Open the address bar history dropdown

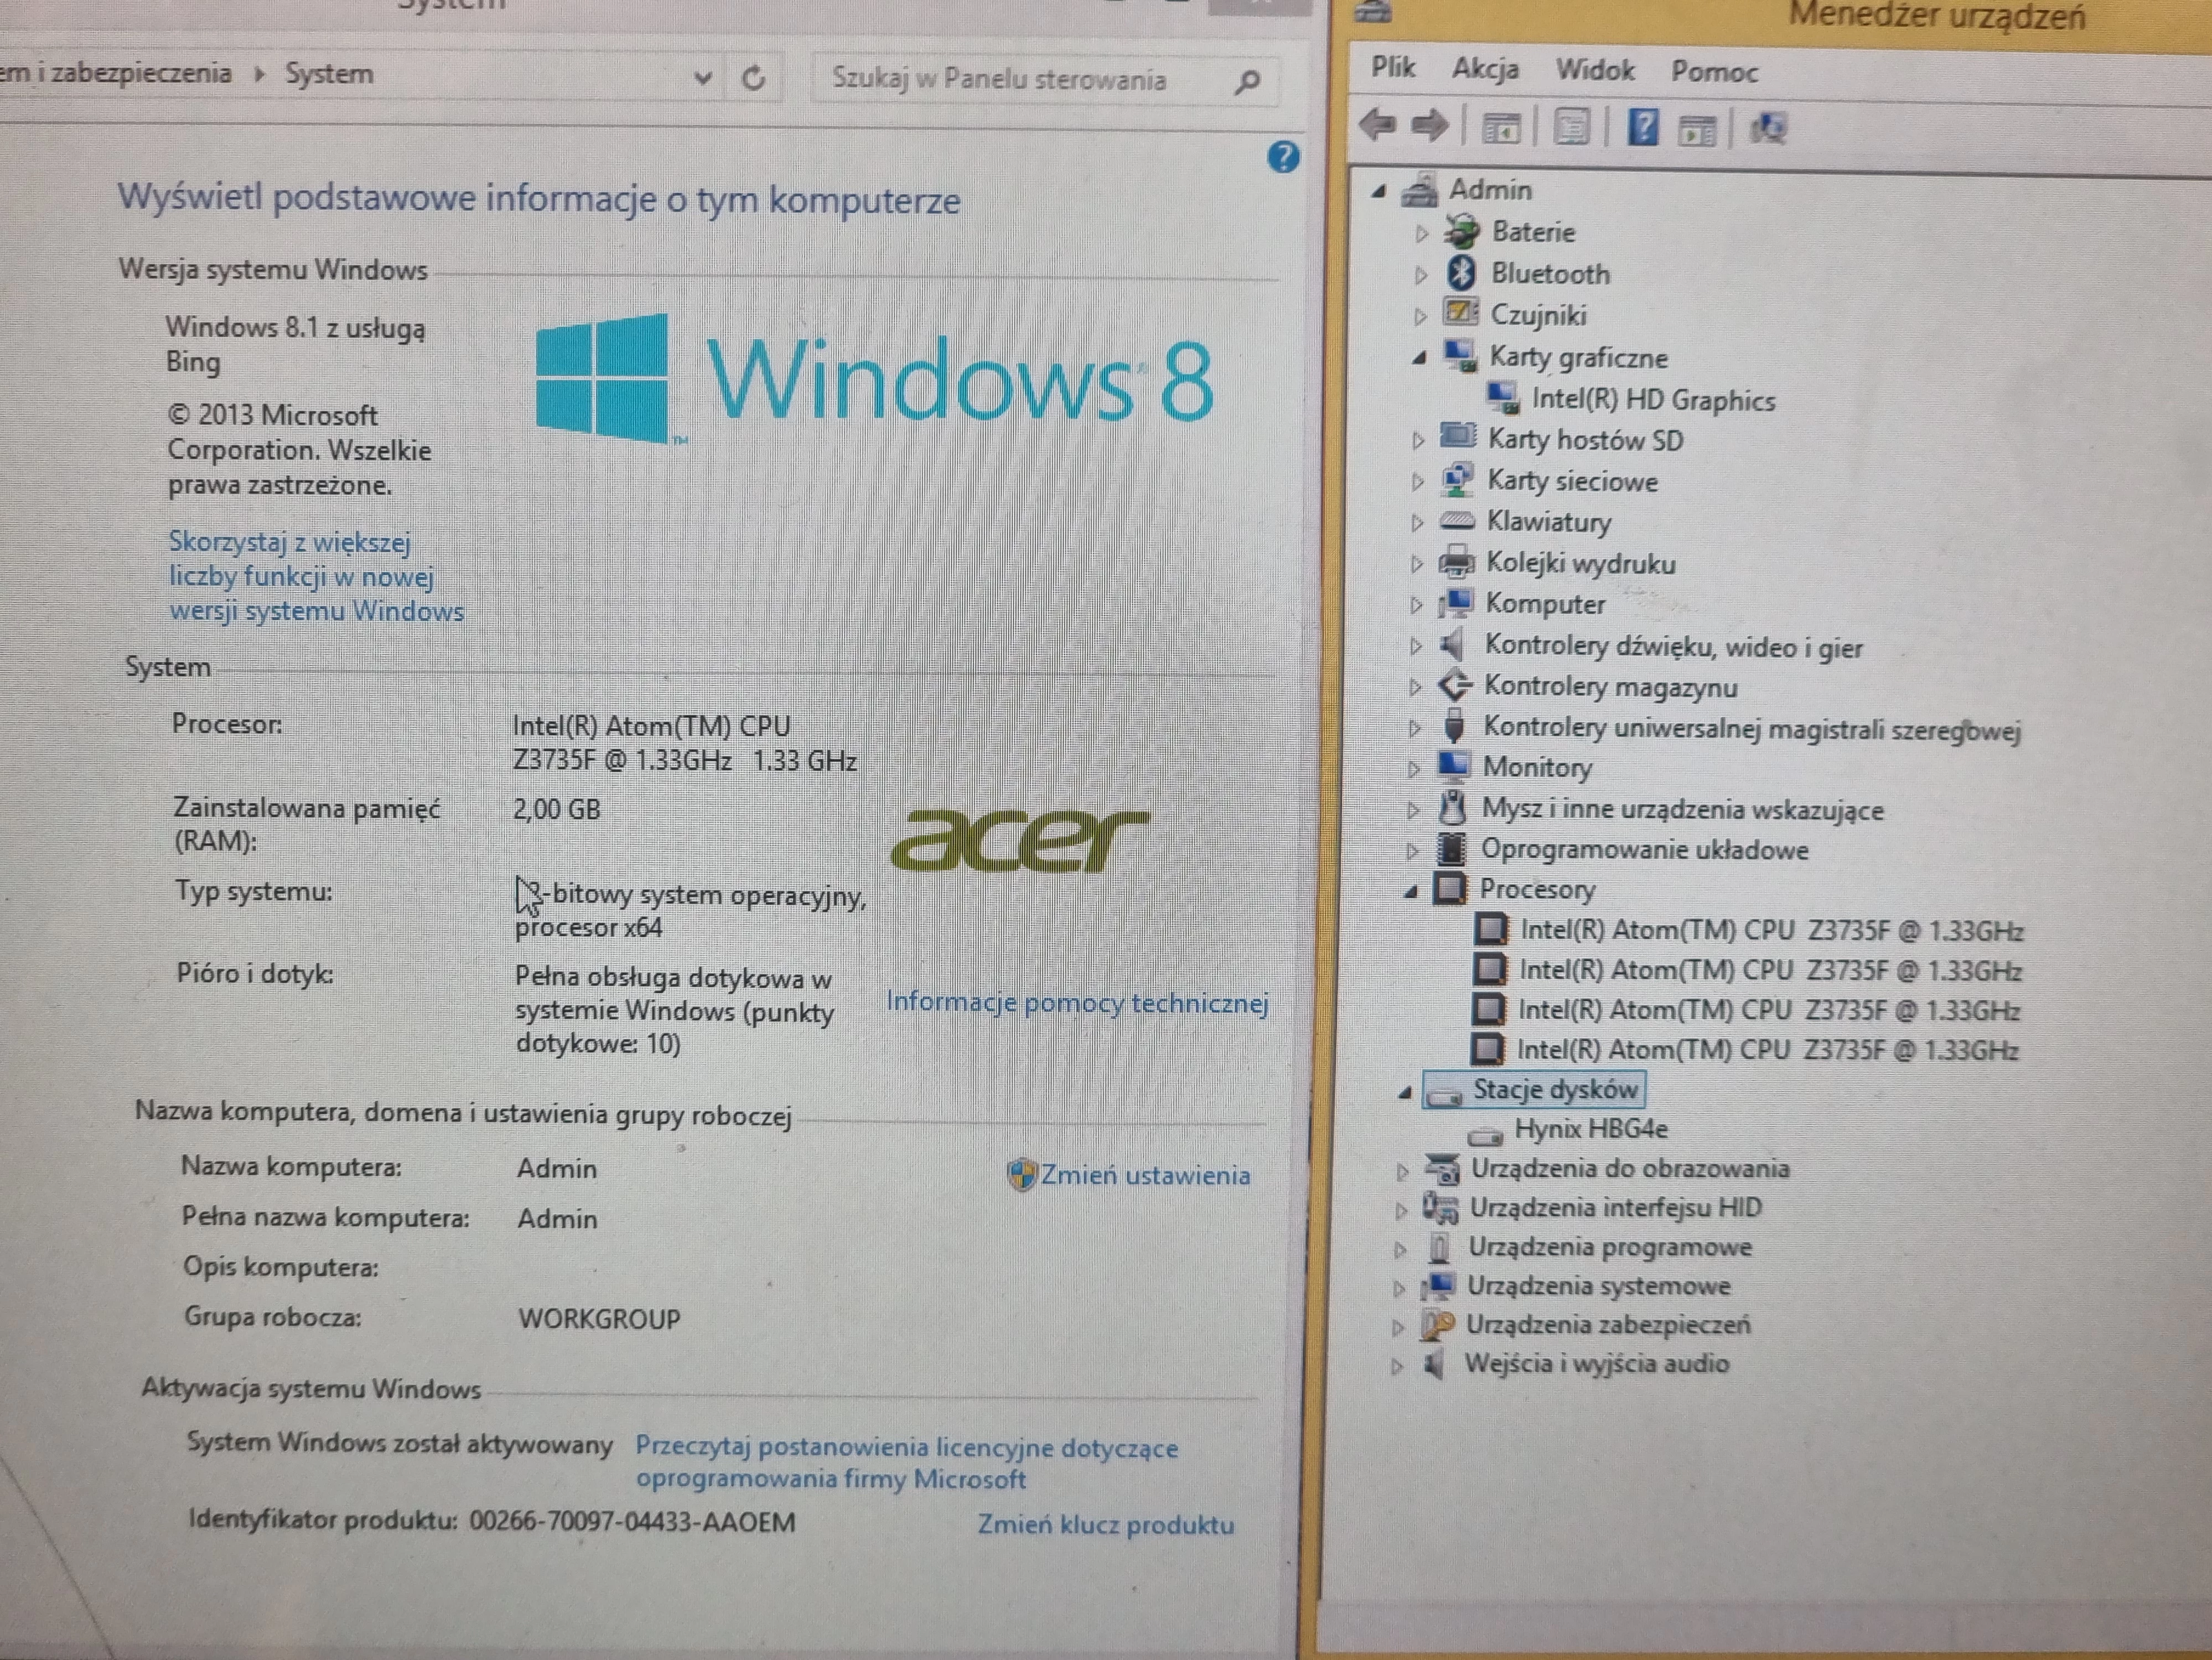click(x=703, y=77)
